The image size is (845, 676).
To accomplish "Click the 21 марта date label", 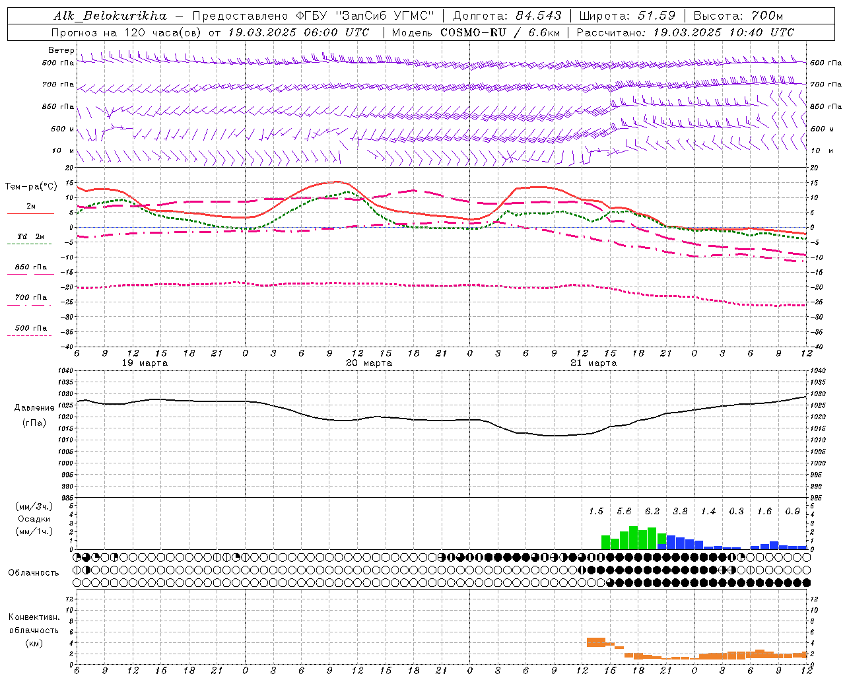I will 593,363.
